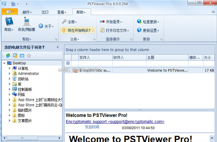Viewport: 217px width, 142px height.
Task: Click the 與我們聯繫 contact phone icon
Action: [26, 22]
